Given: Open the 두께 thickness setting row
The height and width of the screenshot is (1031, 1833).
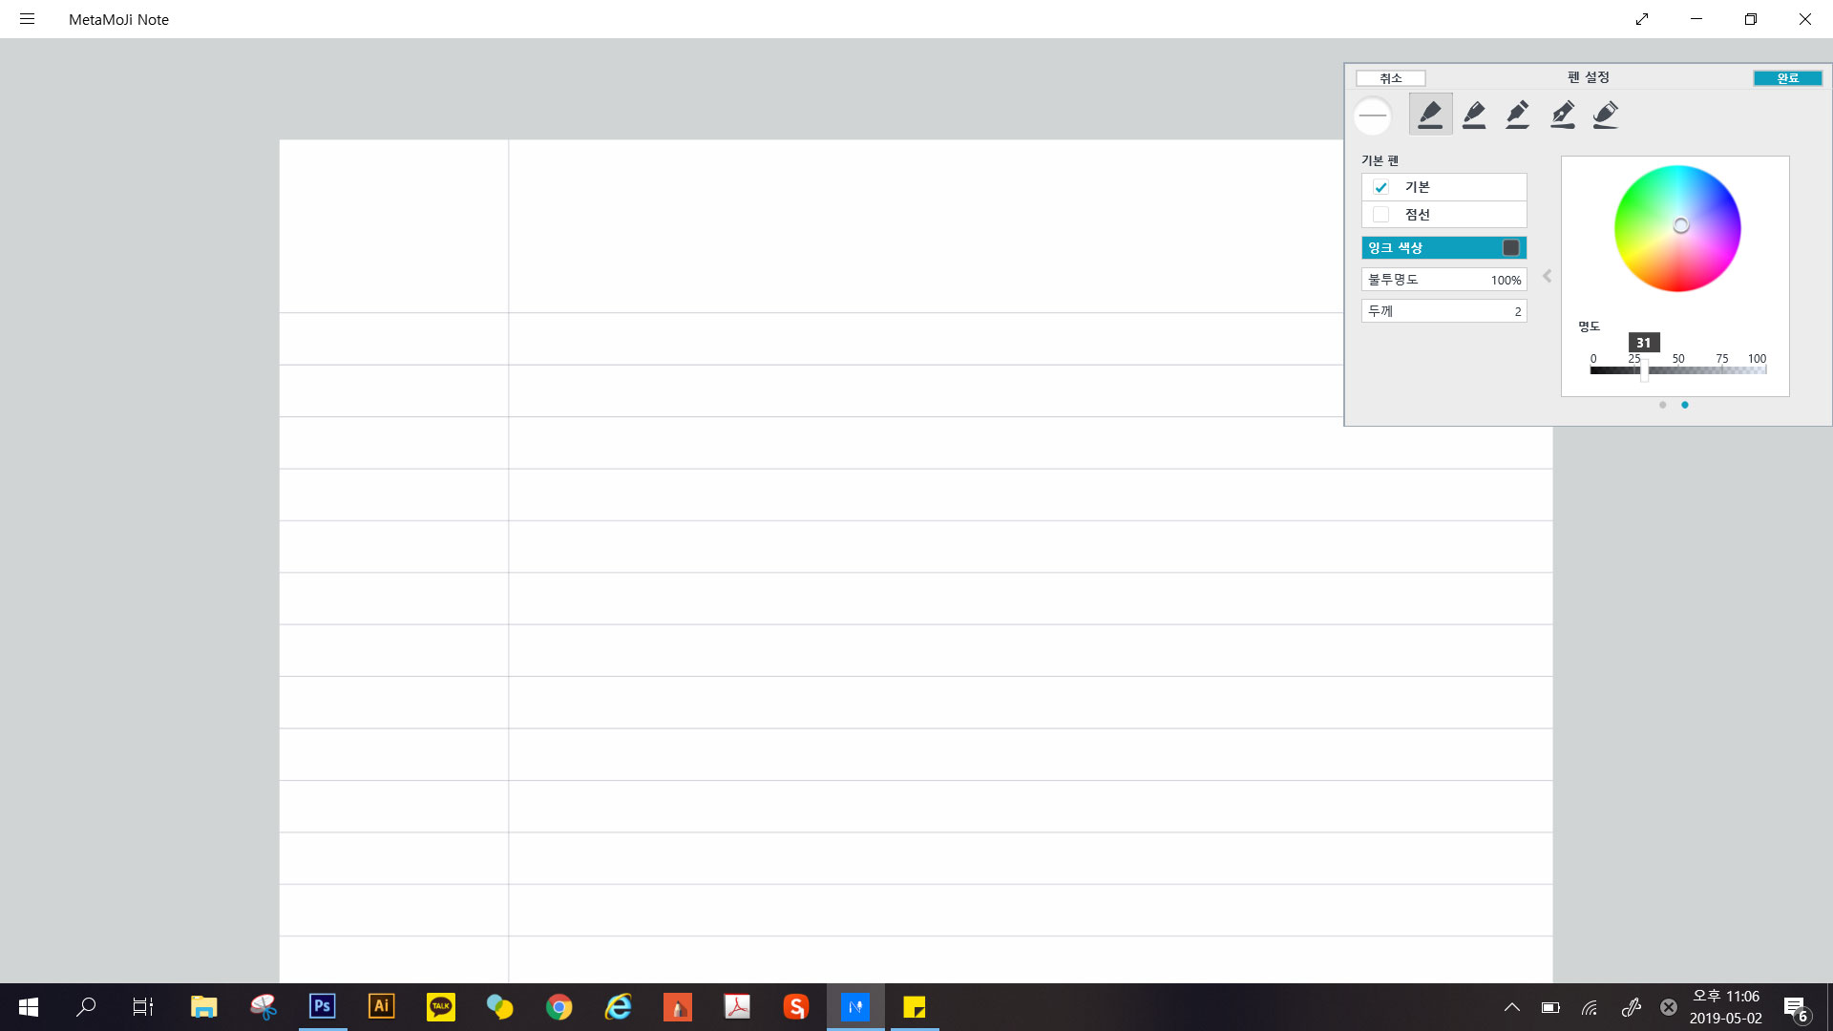Looking at the screenshot, I should [1443, 311].
